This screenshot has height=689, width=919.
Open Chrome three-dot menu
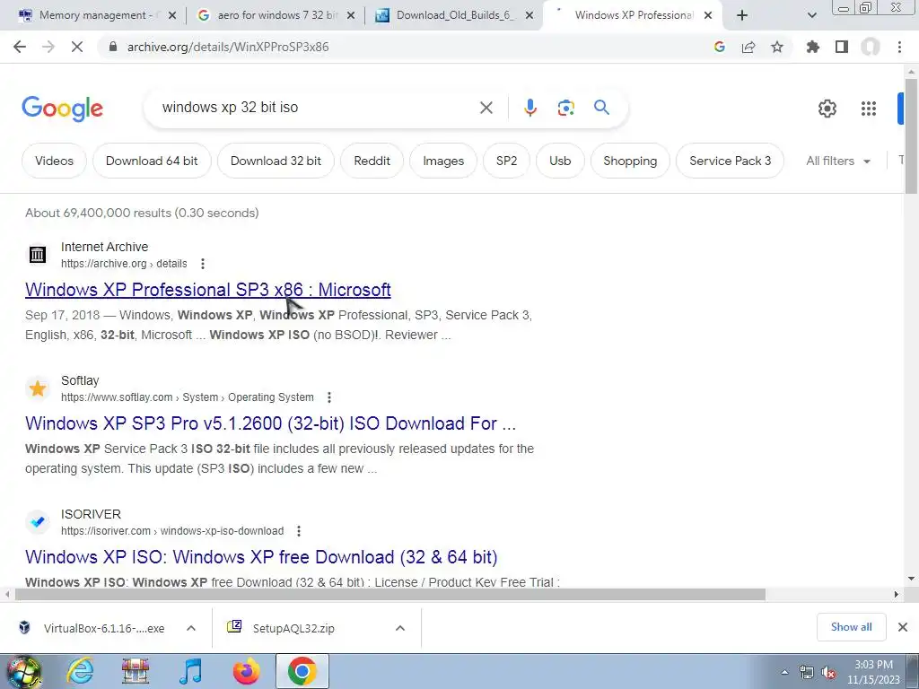[x=899, y=47]
